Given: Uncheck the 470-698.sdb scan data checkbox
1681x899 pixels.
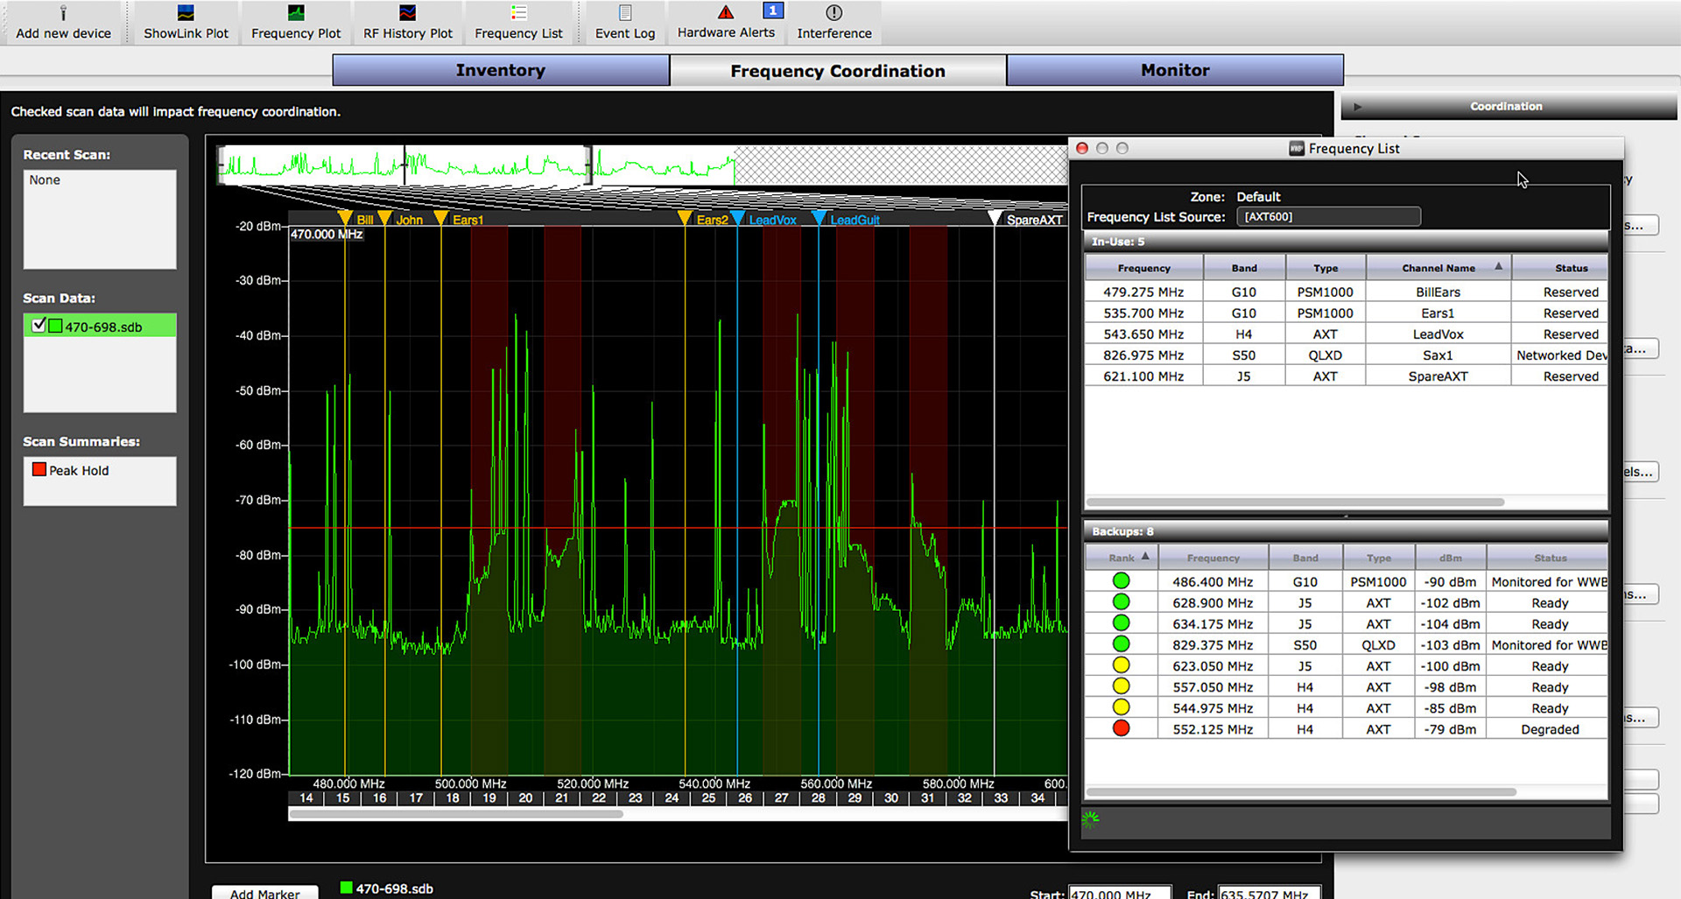Looking at the screenshot, I should (39, 326).
